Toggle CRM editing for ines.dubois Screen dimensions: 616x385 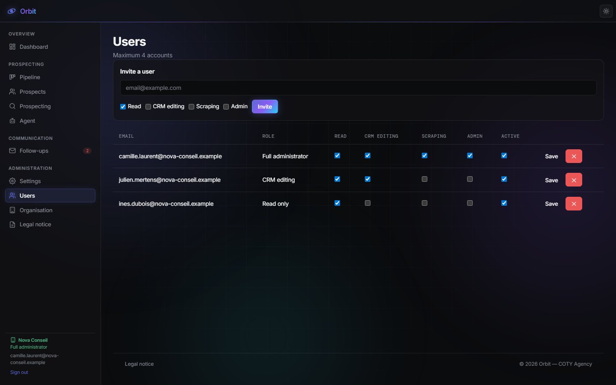pyautogui.click(x=367, y=203)
